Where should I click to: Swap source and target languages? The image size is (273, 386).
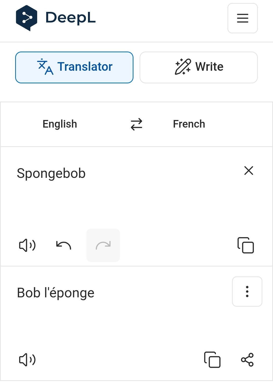136,124
